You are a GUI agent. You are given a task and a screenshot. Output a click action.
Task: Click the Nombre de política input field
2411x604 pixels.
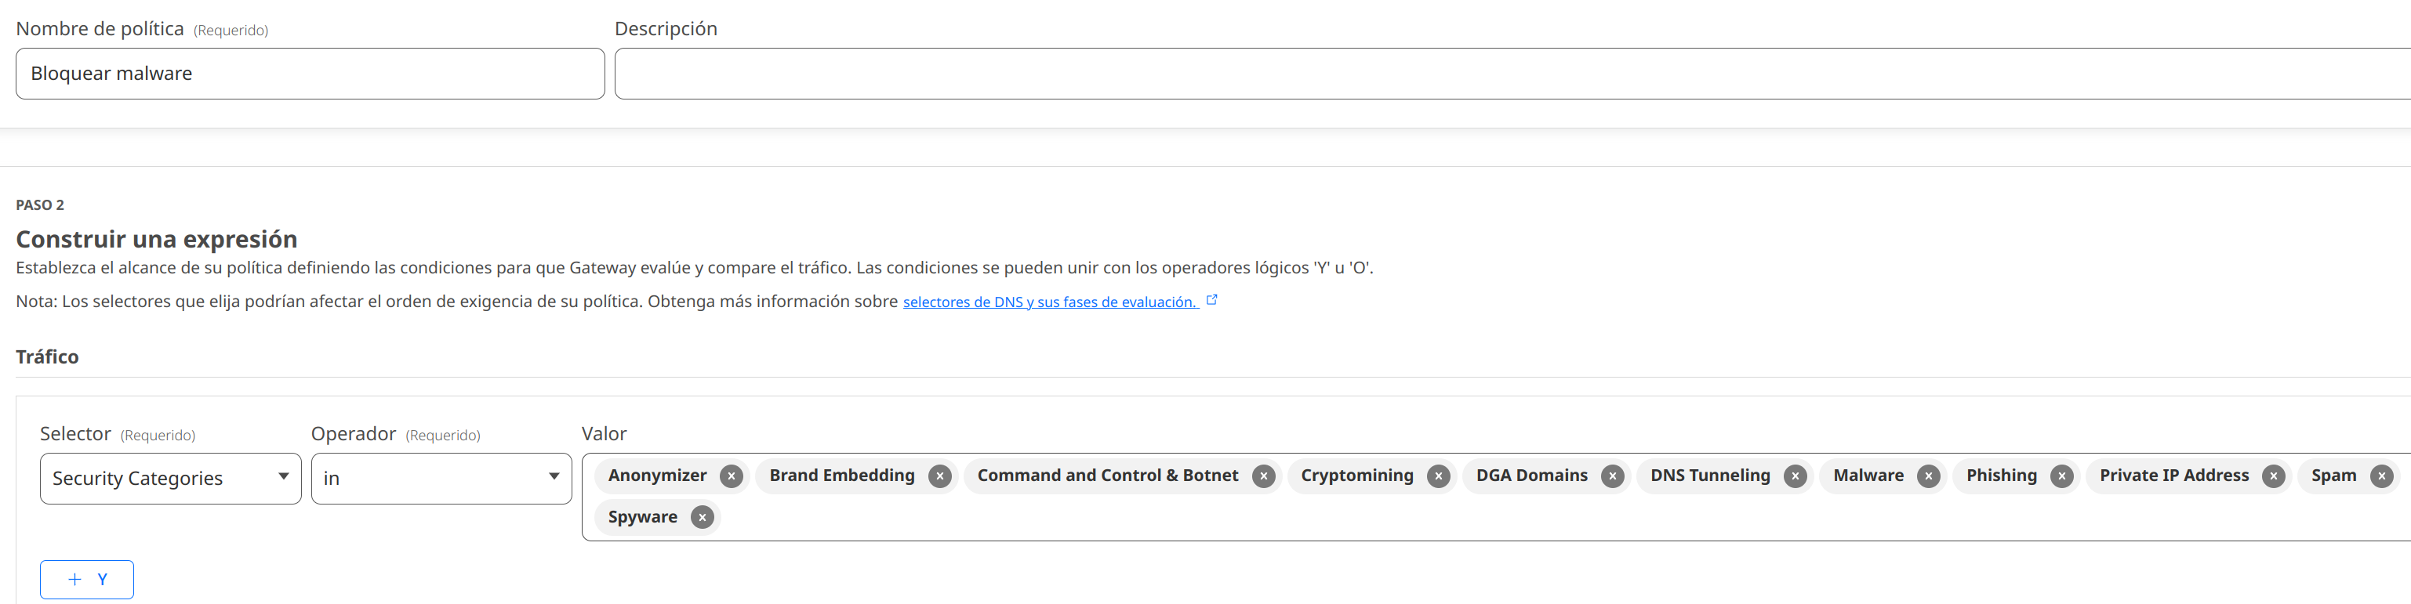coord(310,74)
